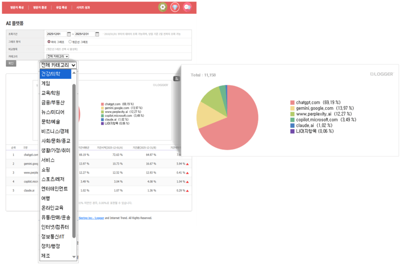Select the 파이 그래프 radio button
Viewport: 400px width, 265px height.
click(50, 42)
